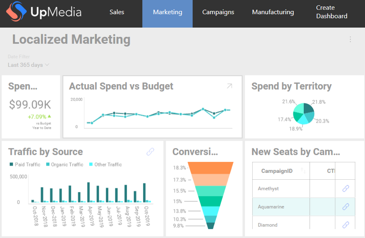365x238 pixels.
Task: Sort table by CampaignID sort arrows
Action: tap(302, 171)
